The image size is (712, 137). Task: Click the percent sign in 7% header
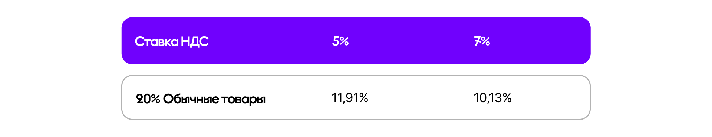click(485, 41)
